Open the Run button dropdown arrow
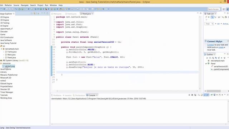This screenshot has width=229, height=129. (43, 9)
